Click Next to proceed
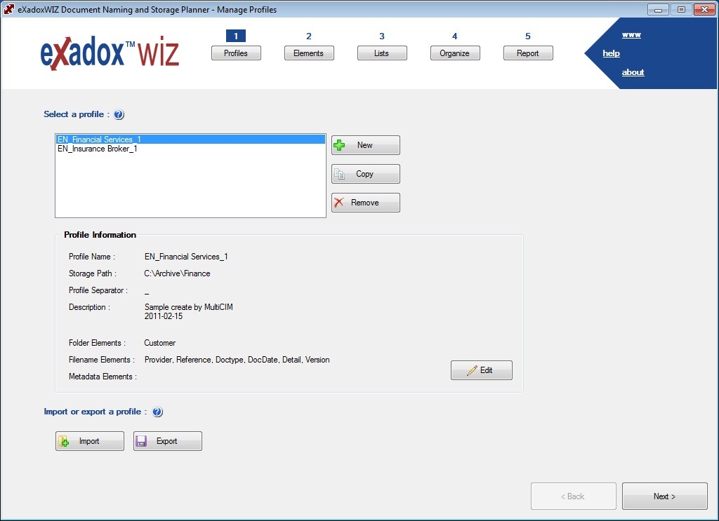719x521 pixels. pyautogui.click(x=664, y=496)
